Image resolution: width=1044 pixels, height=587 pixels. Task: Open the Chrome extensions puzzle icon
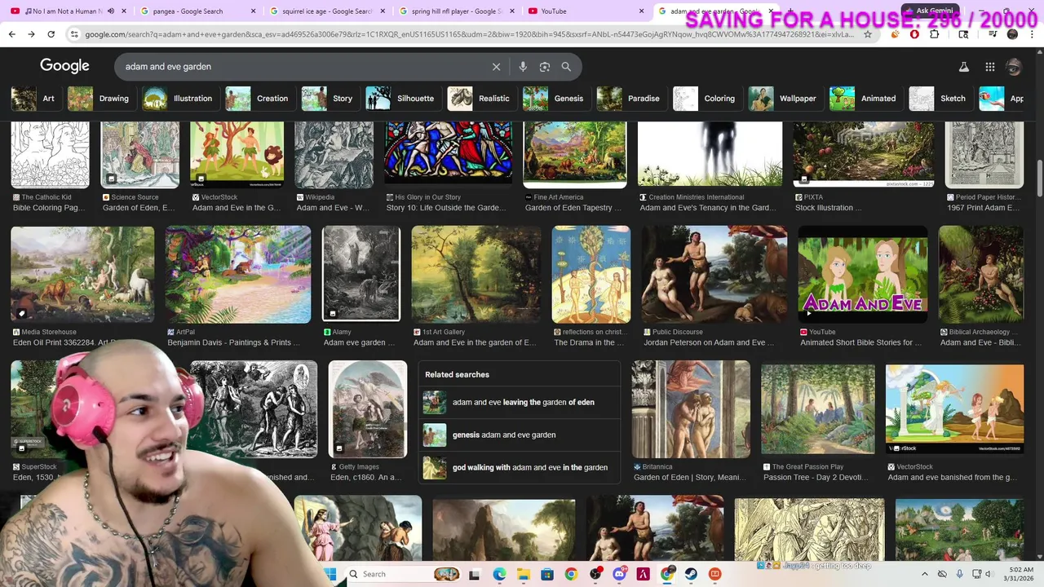click(x=935, y=34)
